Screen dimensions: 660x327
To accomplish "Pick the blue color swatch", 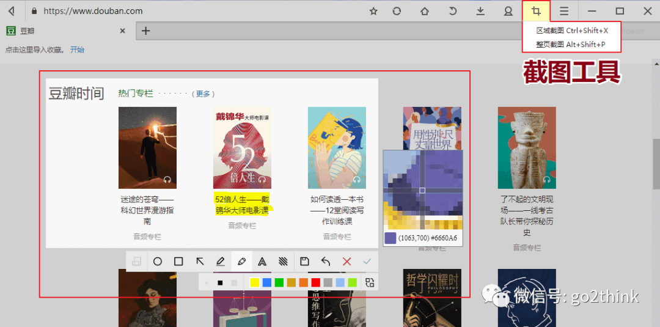I will click(266, 282).
